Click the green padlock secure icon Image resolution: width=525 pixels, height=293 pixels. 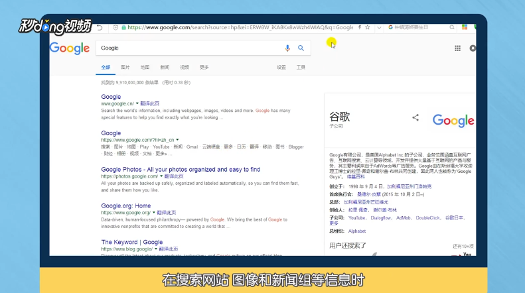(123, 27)
